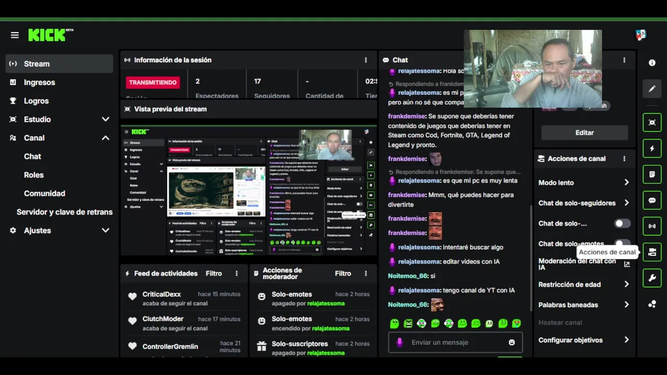Screen dimensions: 667x375
Task: Toggle the Chat de solo-... switch
Action: coord(622,223)
